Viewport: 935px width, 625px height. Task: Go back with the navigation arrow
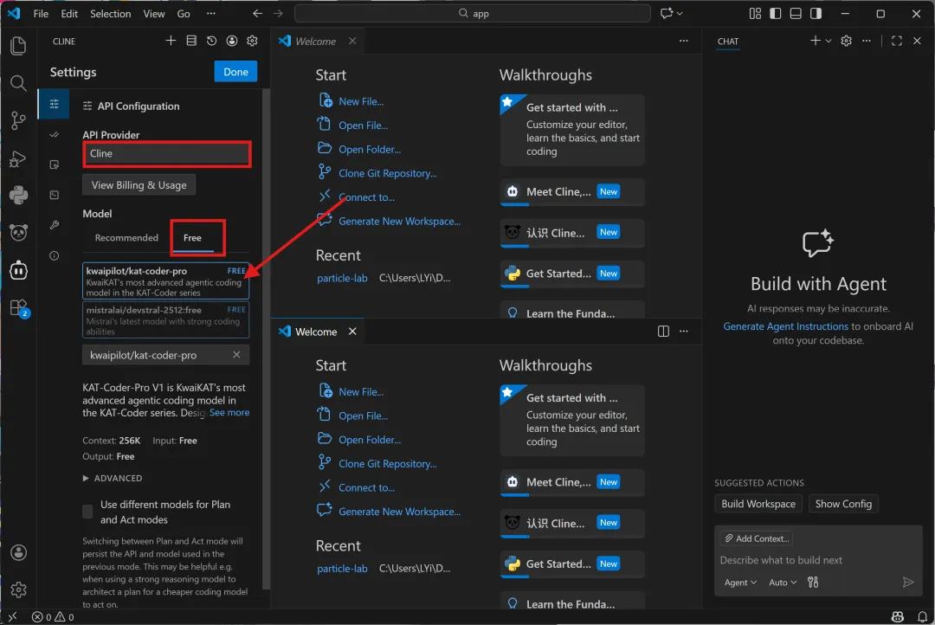(258, 13)
